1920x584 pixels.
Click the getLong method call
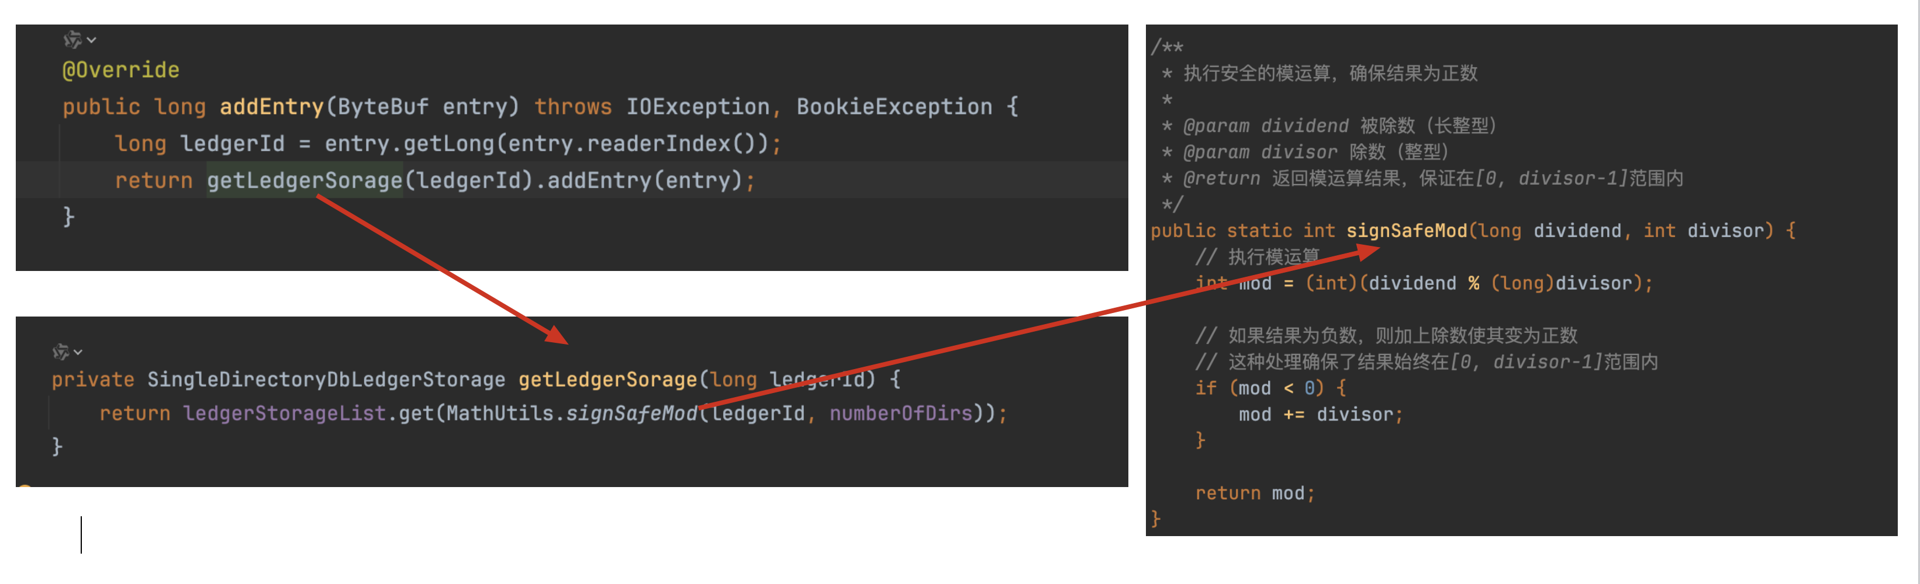pos(448,144)
